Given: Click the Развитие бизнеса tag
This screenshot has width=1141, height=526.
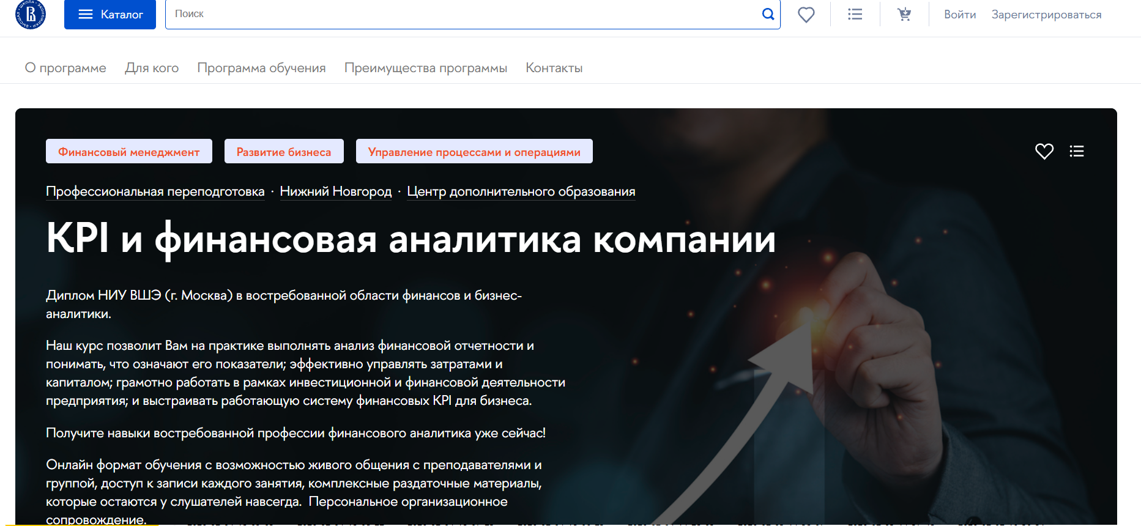Looking at the screenshot, I should point(284,152).
